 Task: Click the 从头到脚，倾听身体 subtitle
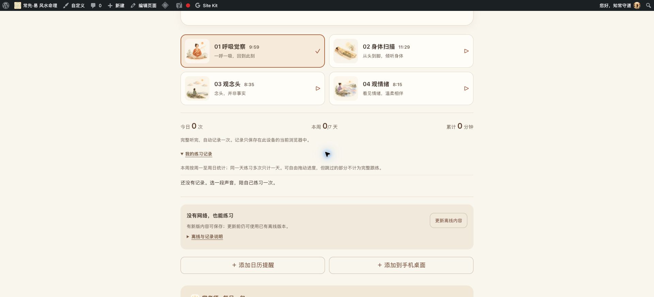(x=383, y=56)
